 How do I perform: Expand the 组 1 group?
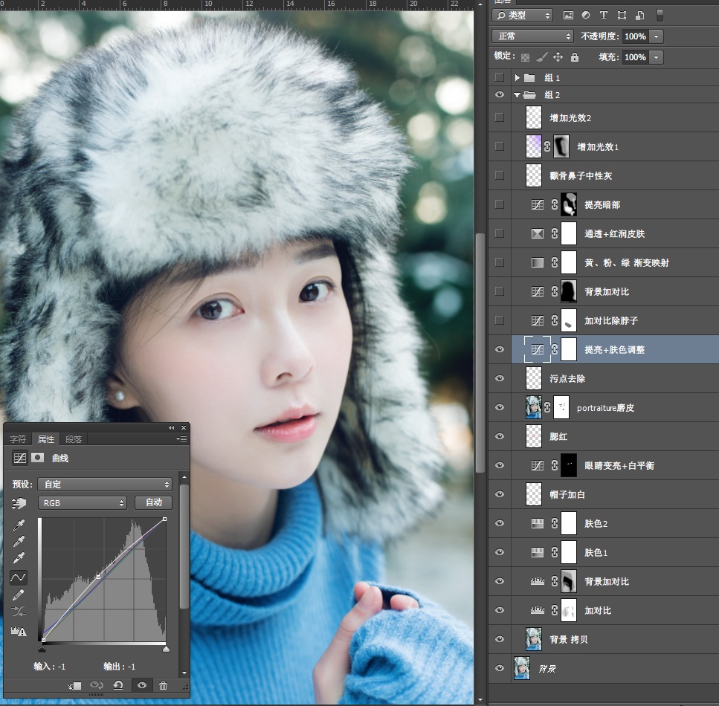point(518,77)
